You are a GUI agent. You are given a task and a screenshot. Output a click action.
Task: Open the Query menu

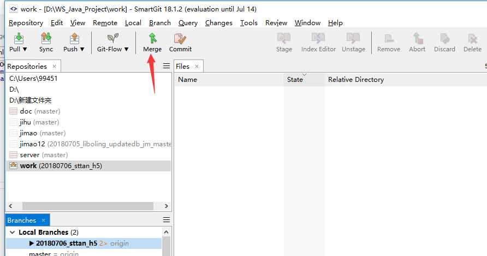point(188,23)
